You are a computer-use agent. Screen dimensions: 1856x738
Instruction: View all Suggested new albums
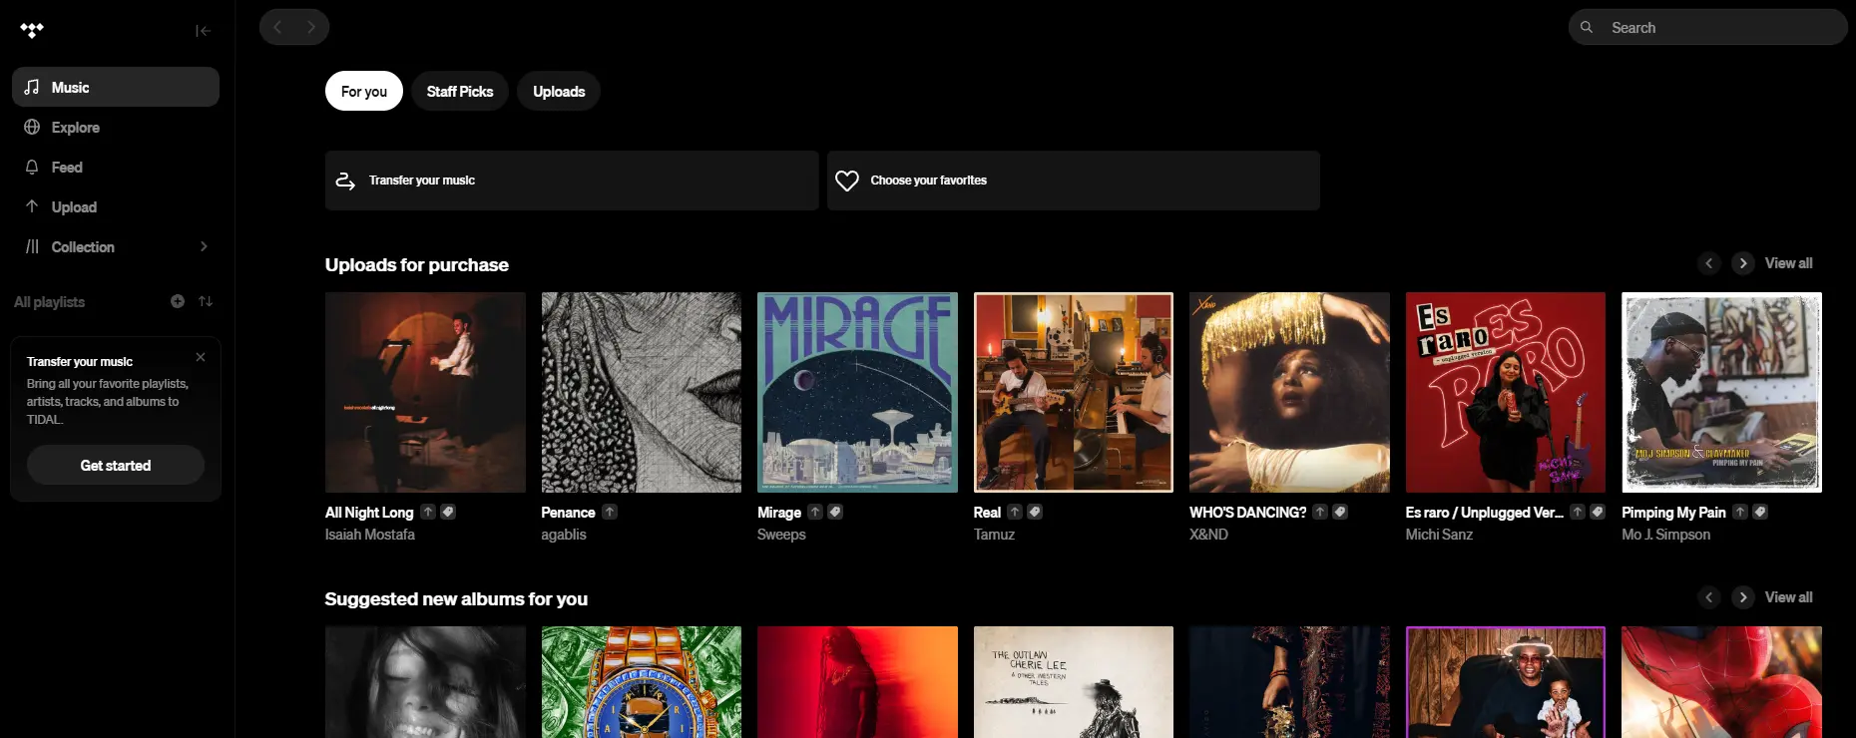tap(1789, 597)
